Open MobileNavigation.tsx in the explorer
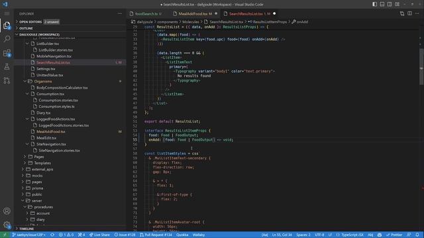The height and width of the screenshot is (238, 424). coord(54,56)
